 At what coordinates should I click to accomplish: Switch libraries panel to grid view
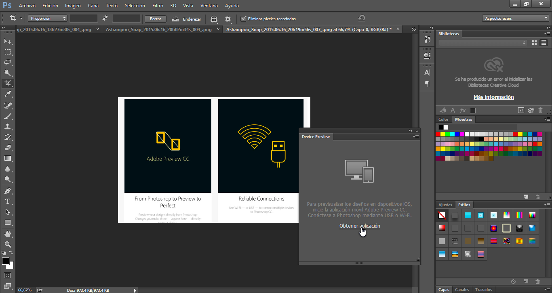534,42
